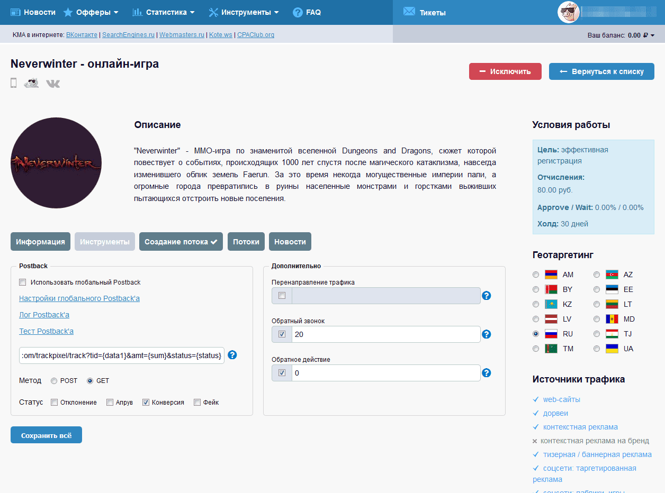Image resolution: width=665 pixels, height=493 pixels.
Task: Open the CPAClub.org link
Action: 256,35
